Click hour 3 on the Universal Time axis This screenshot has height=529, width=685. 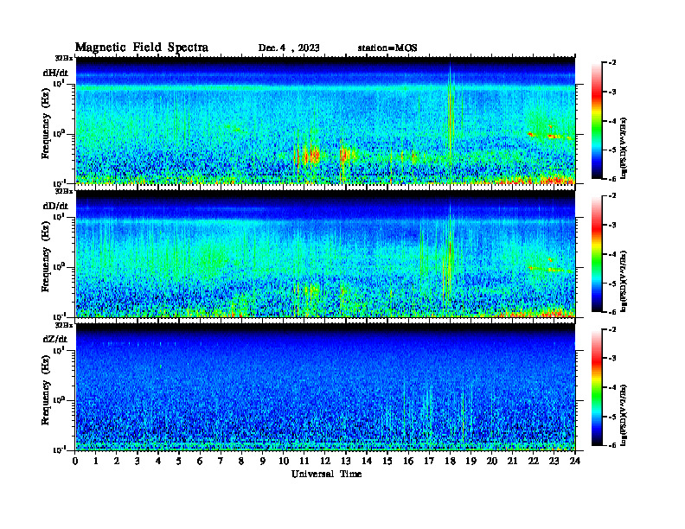[138, 461]
